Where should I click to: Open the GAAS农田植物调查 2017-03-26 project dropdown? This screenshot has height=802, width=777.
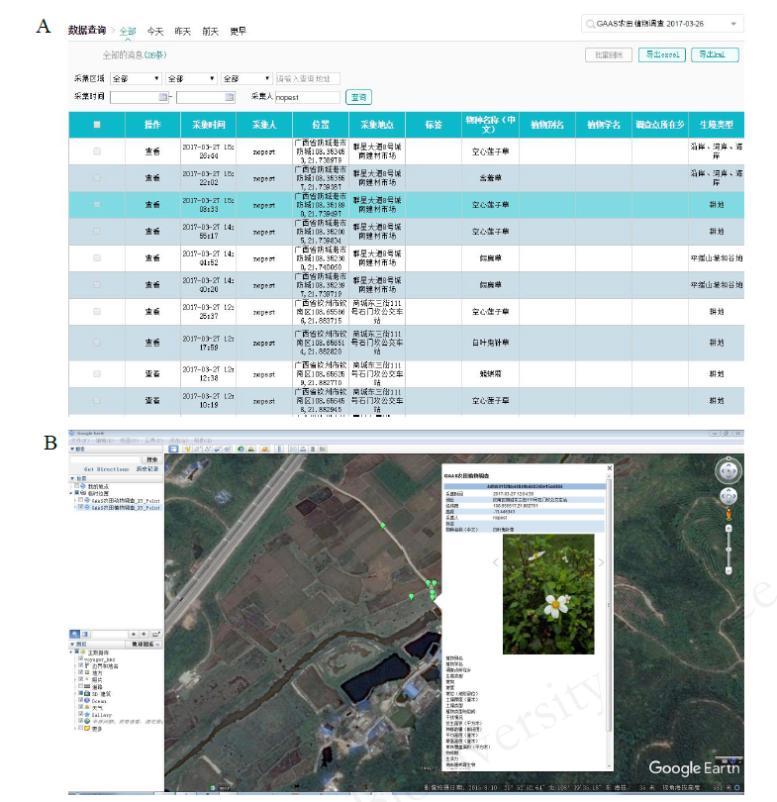pos(662,24)
